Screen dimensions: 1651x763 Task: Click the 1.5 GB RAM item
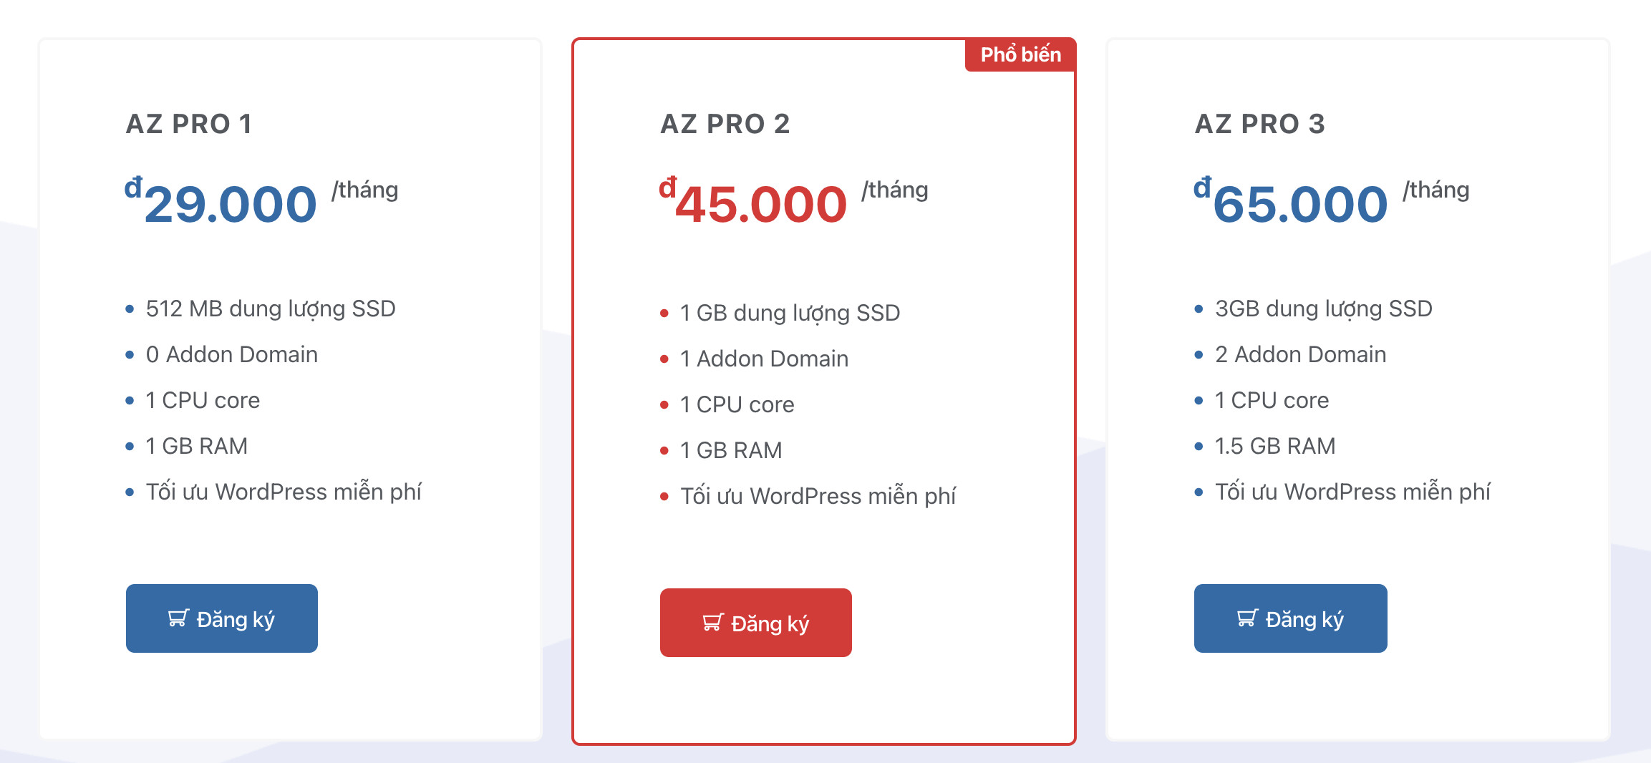pos(1275,446)
